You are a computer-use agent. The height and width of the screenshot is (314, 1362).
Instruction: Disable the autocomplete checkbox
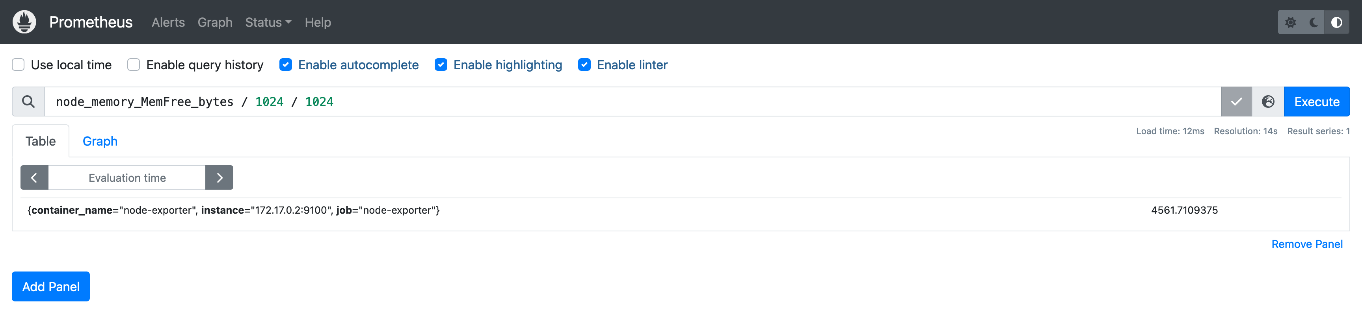[285, 65]
